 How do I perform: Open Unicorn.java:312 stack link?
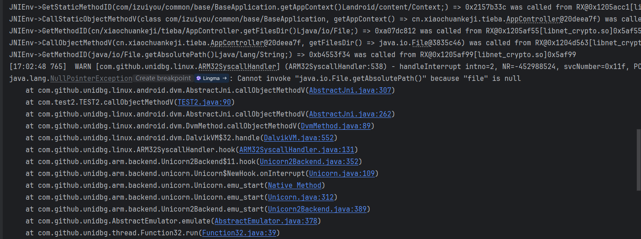click(300, 197)
